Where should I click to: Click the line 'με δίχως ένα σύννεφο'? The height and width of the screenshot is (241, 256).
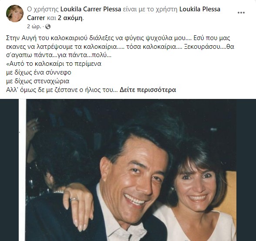[39, 72]
